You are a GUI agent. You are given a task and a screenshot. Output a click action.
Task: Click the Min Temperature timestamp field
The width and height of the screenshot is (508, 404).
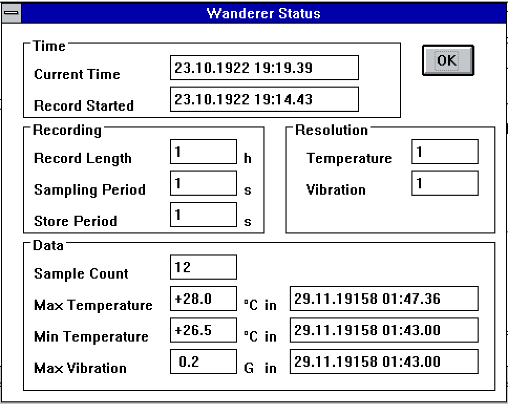[384, 330]
